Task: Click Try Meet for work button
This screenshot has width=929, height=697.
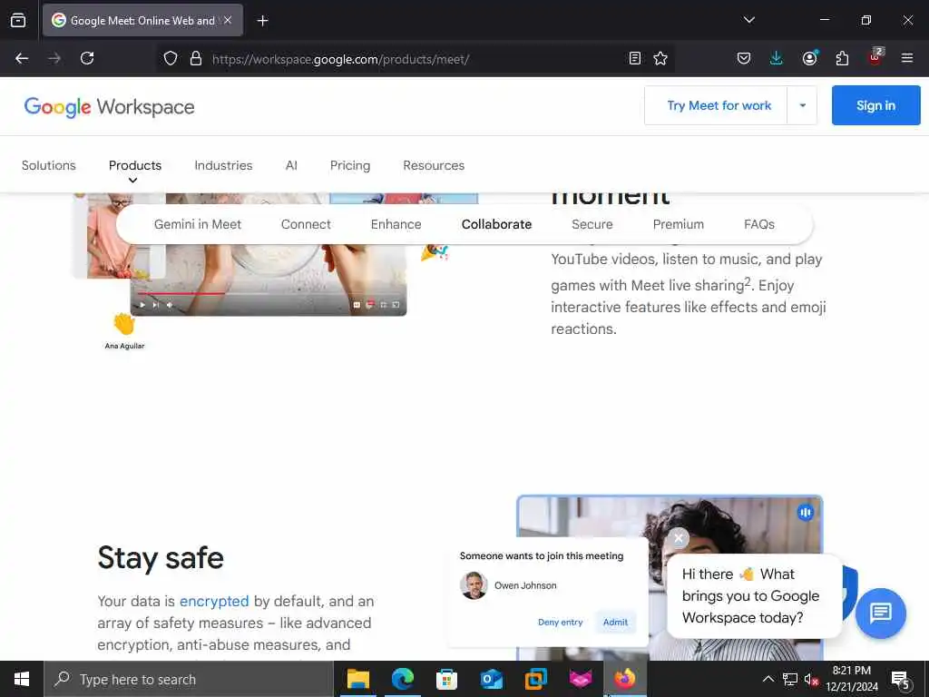Action: coord(719,105)
